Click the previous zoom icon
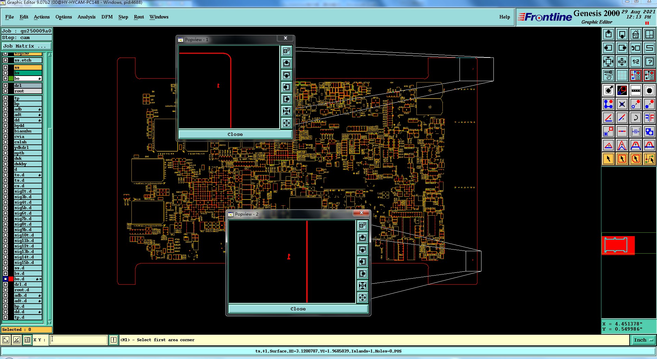 point(636,48)
